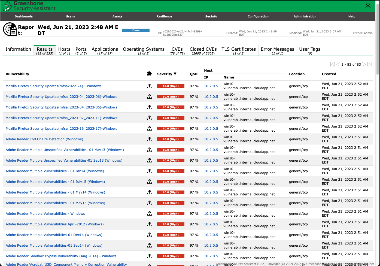Go to previous page of results

338,64
